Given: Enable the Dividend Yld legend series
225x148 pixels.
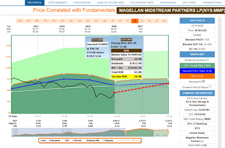Looking at the screenshot, I should [123, 141].
